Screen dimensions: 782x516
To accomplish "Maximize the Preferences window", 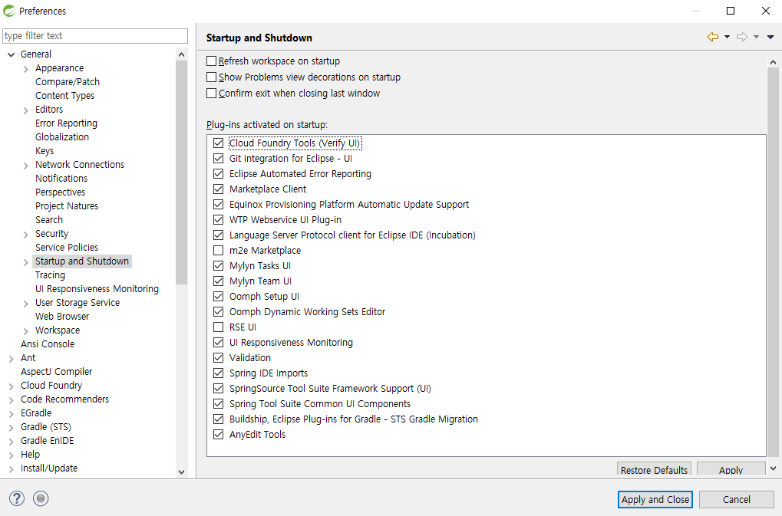I will [x=731, y=11].
